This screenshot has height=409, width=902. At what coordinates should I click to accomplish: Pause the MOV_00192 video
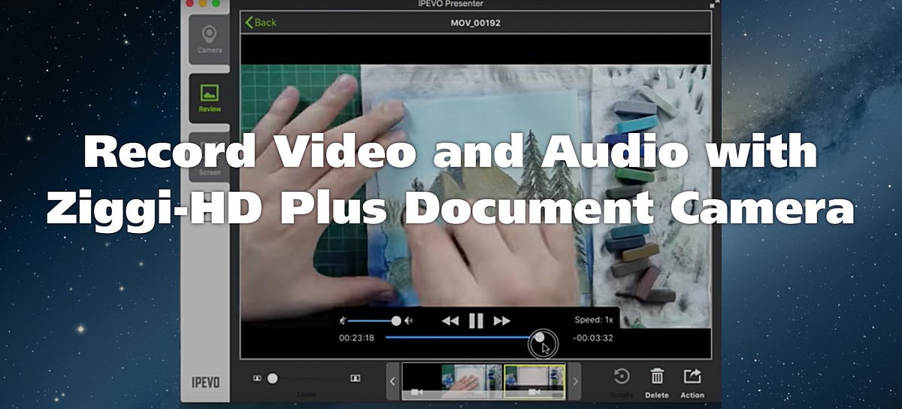tap(476, 321)
